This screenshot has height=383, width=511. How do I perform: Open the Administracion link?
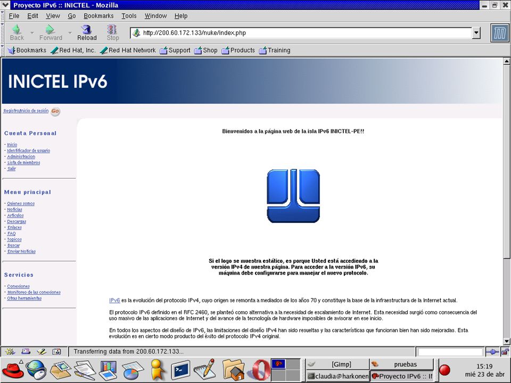[21, 156]
